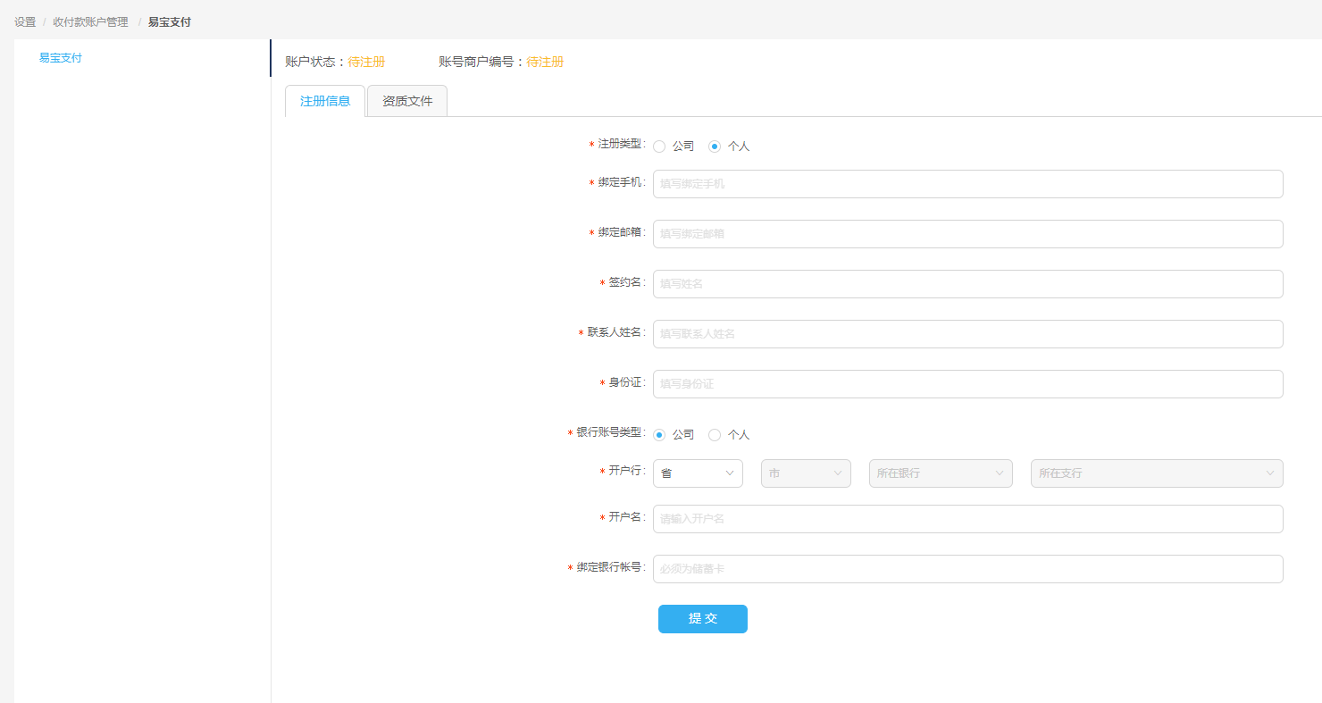Expand the 所在银行 dropdown
Image resolution: width=1322 pixels, height=703 pixels.
(941, 473)
